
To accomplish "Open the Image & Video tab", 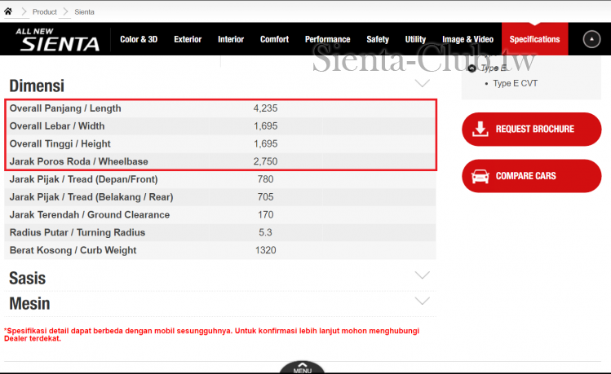I will (467, 39).
